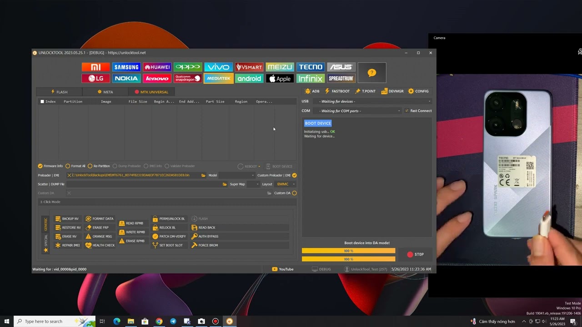Click the upper 100% progress bar
The width and height of the screenshot is (582, 327).
[x=348, y=251]
